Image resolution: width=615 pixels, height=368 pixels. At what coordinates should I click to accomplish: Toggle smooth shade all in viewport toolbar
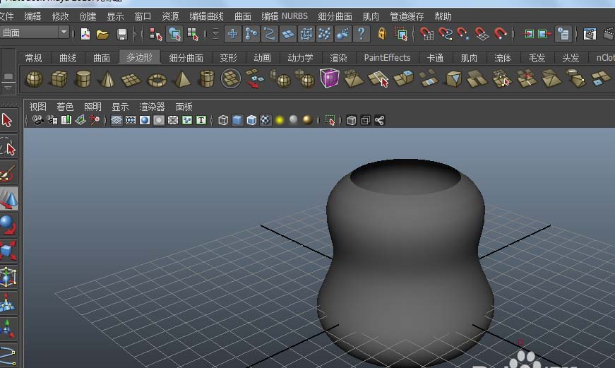(x=237, y=121)
